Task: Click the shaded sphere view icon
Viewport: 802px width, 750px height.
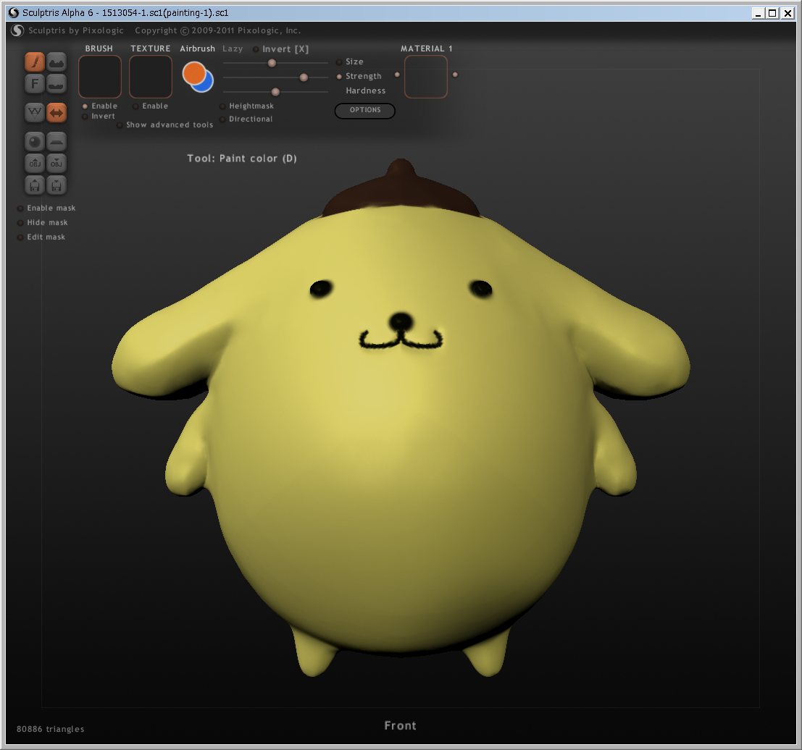Action: (35, 141)
